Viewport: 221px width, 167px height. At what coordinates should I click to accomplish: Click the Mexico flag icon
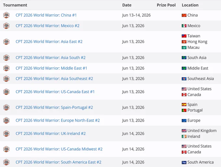184,26
